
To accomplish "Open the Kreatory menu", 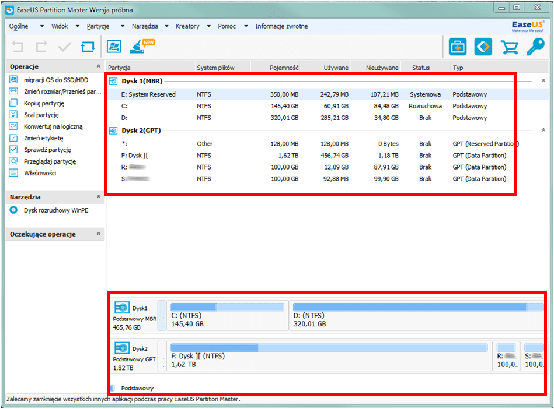I will click(x=187, y=26).
